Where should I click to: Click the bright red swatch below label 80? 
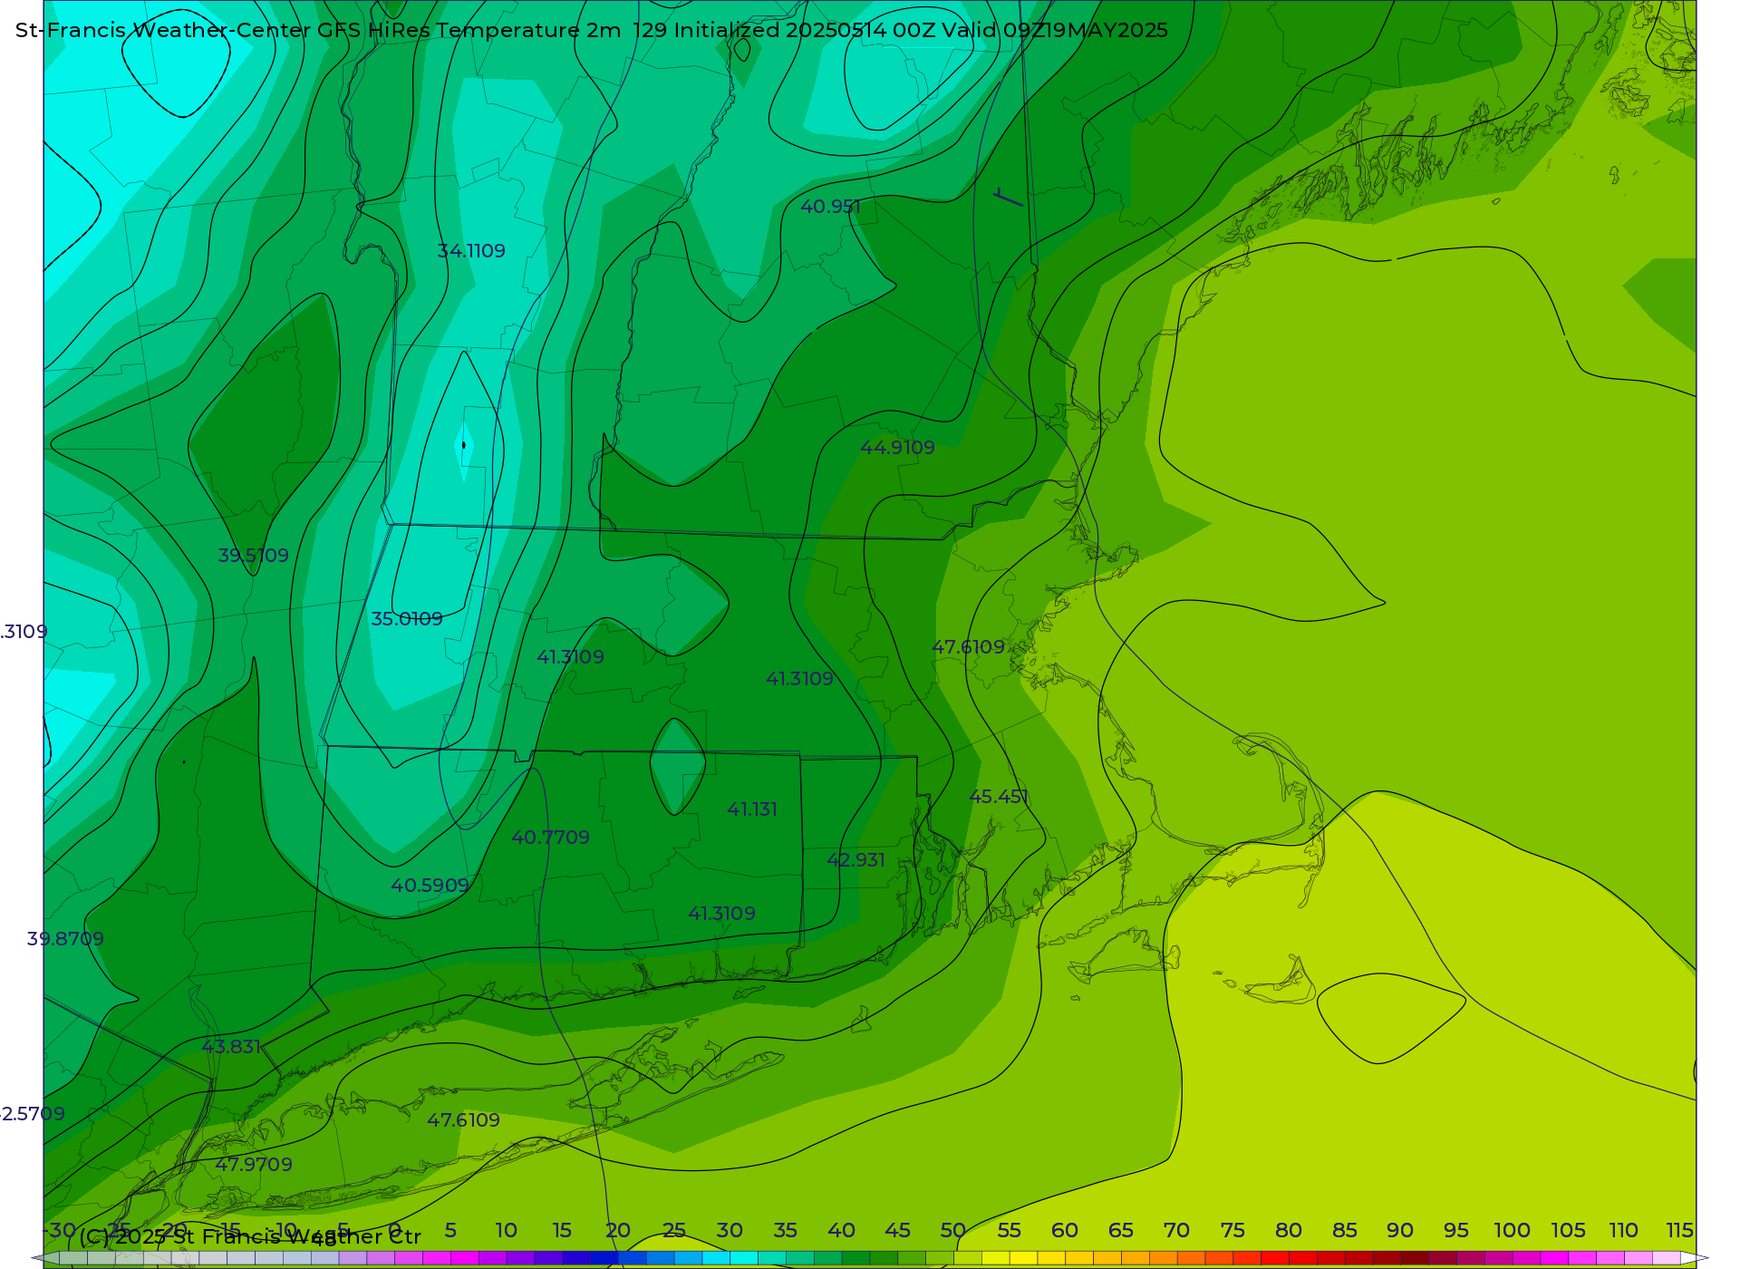1275,1258
